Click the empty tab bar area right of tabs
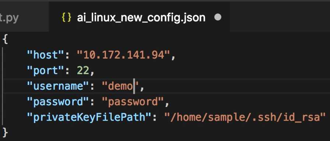Screen dimensions: 330x141 280,17
